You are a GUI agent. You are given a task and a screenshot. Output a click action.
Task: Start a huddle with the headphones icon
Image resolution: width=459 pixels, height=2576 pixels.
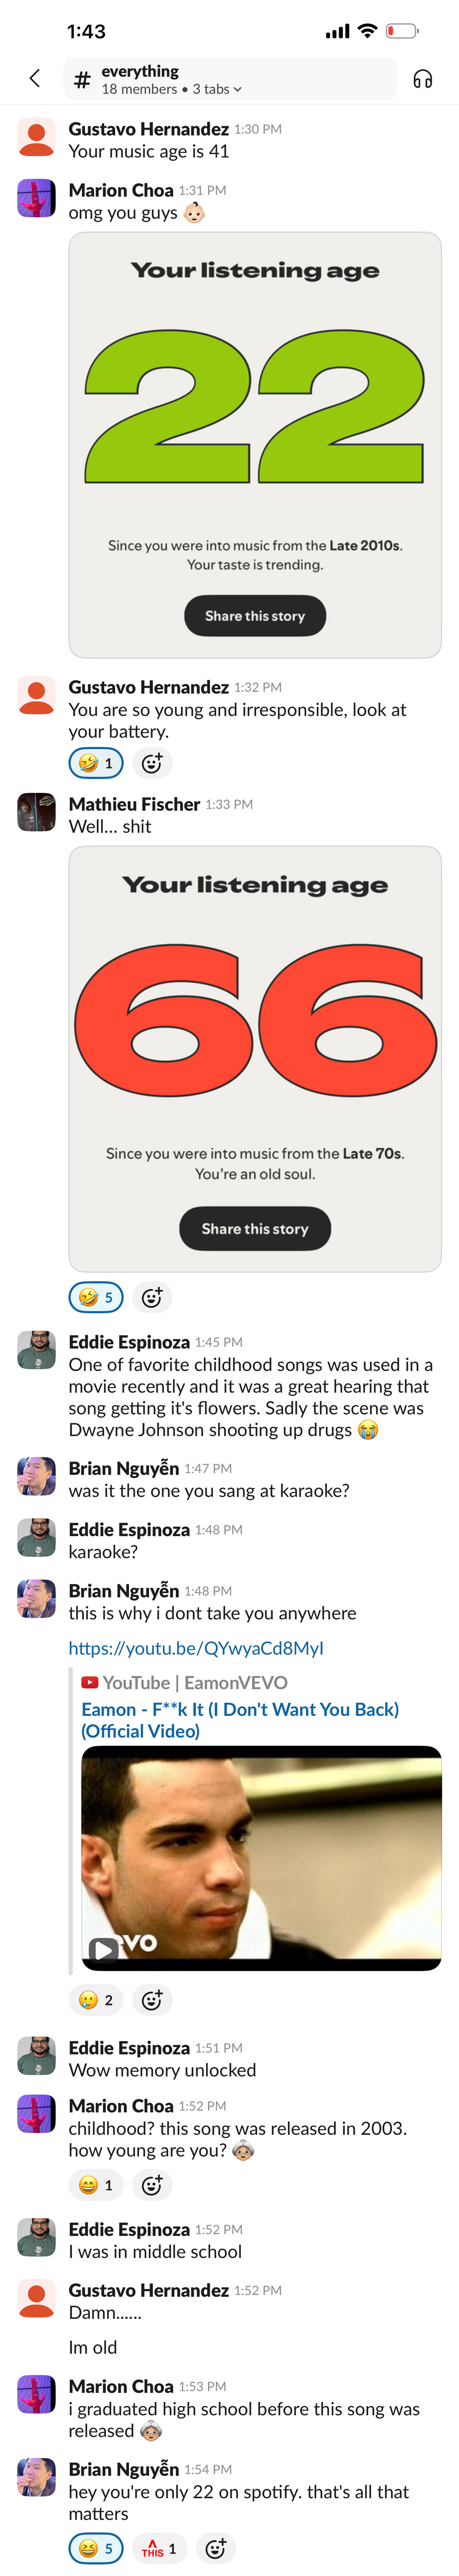point(424,78)
